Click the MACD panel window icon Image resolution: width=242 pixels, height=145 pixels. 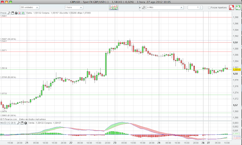click(x=22, y=123)
